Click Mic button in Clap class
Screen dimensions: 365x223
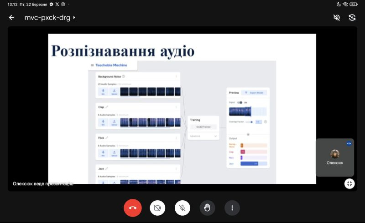[103, 122]
